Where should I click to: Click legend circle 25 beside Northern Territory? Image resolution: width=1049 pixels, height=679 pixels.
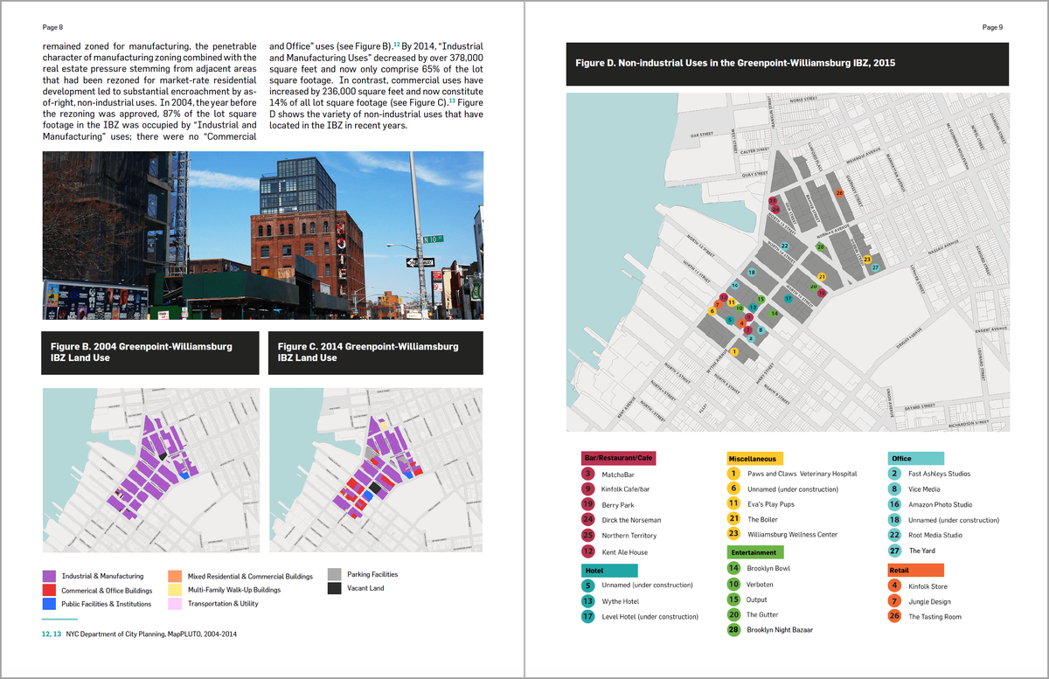[588, 535]
